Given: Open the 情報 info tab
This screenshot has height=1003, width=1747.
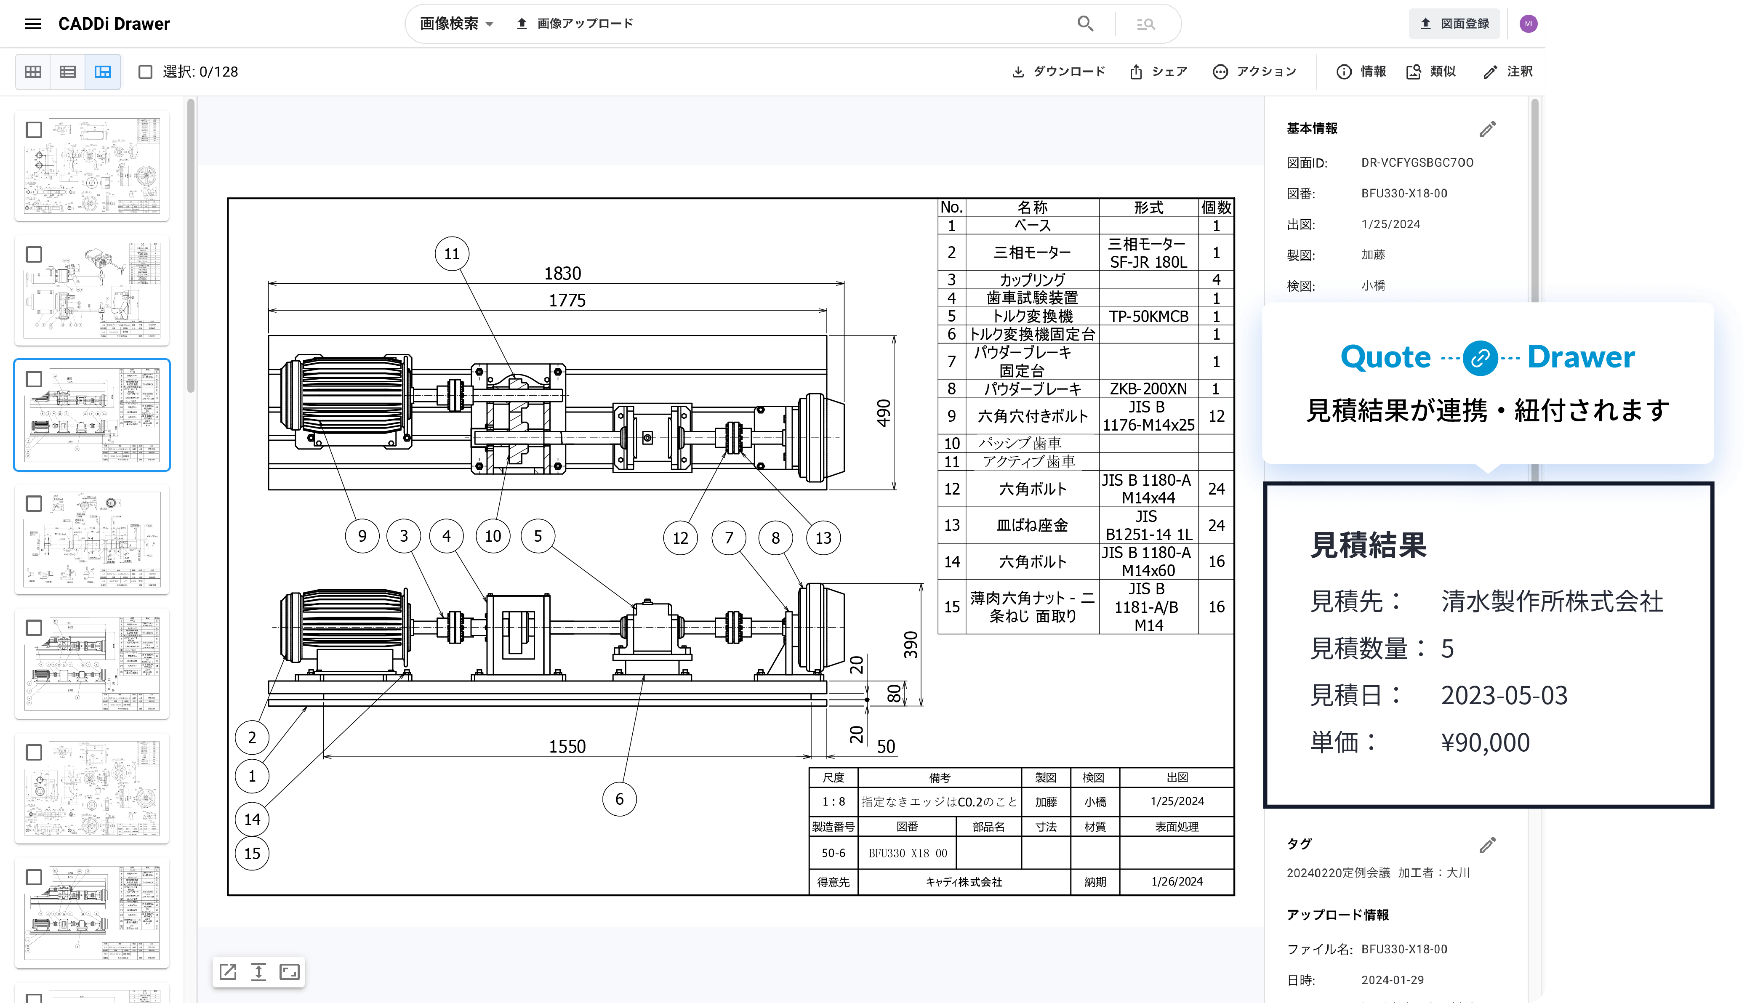Looking at the screenshot, I should coord(1361,72).
